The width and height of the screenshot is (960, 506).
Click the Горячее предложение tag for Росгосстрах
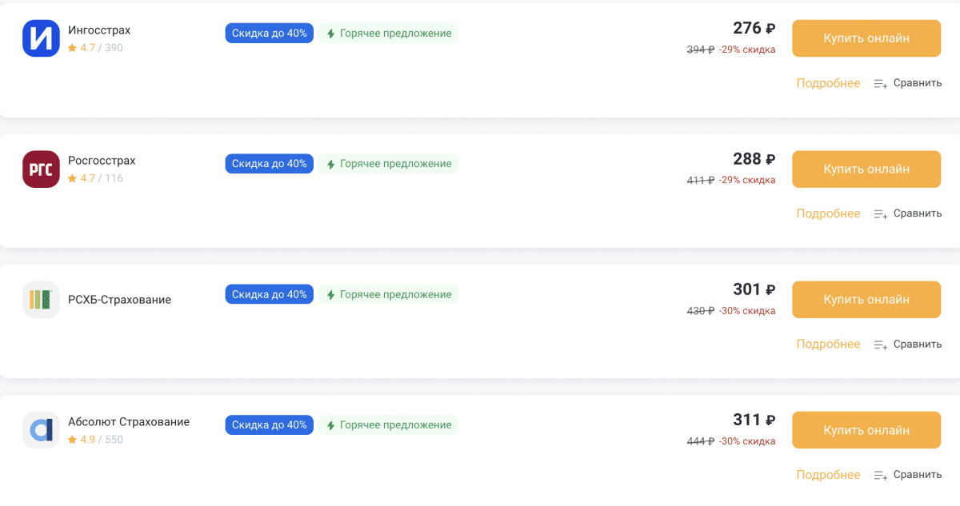389,164
